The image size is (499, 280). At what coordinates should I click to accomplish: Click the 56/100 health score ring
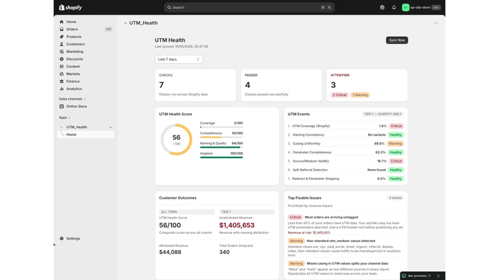177,139
